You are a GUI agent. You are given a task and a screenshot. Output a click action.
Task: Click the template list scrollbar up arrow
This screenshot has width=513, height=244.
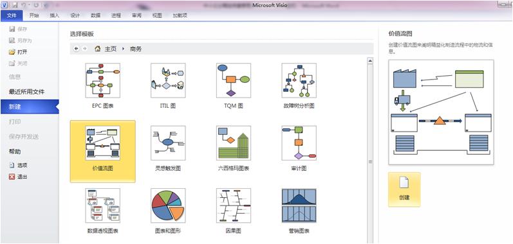370,60
